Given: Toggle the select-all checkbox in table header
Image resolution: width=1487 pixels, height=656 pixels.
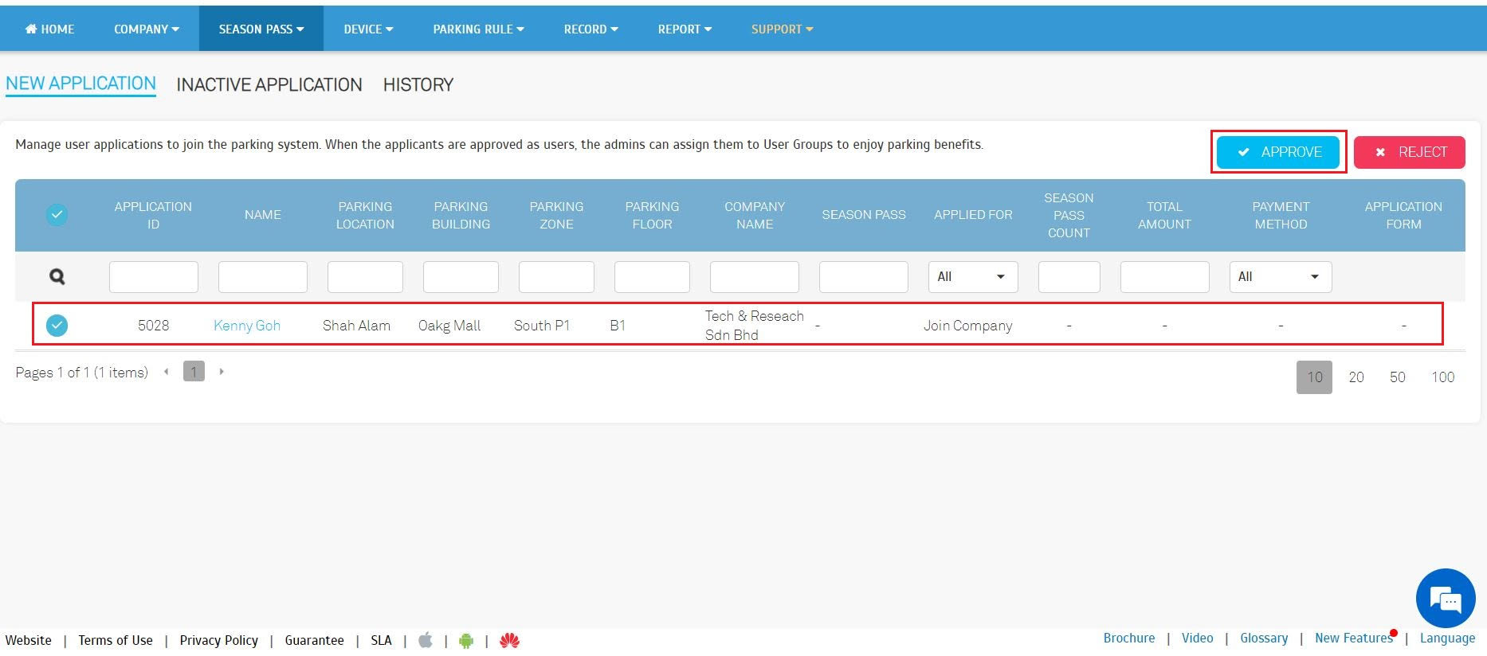Looking at the screenshot, I should (57, 215).
